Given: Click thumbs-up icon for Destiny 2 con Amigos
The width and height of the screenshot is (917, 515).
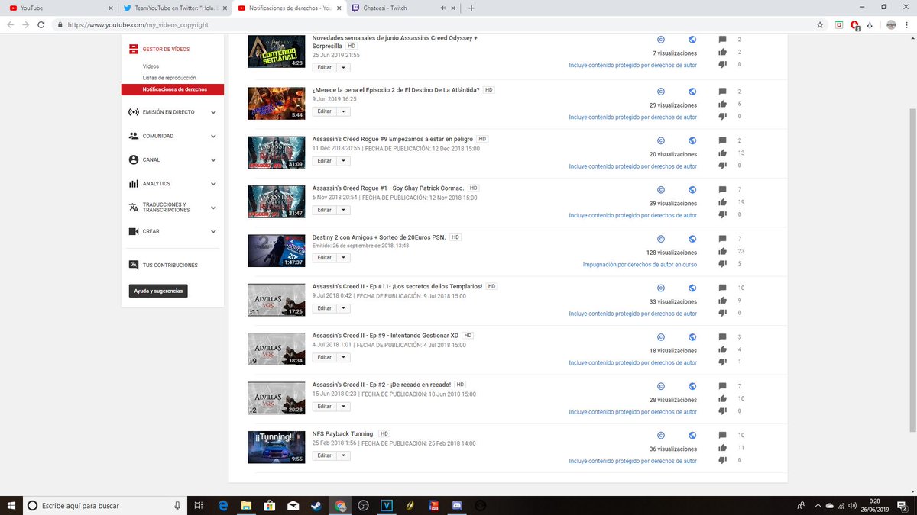Looking at the screenshot, I should point(723,251).
